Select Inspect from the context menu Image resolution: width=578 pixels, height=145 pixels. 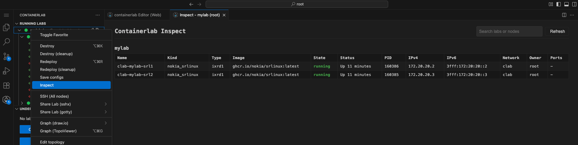coord(71,85)
